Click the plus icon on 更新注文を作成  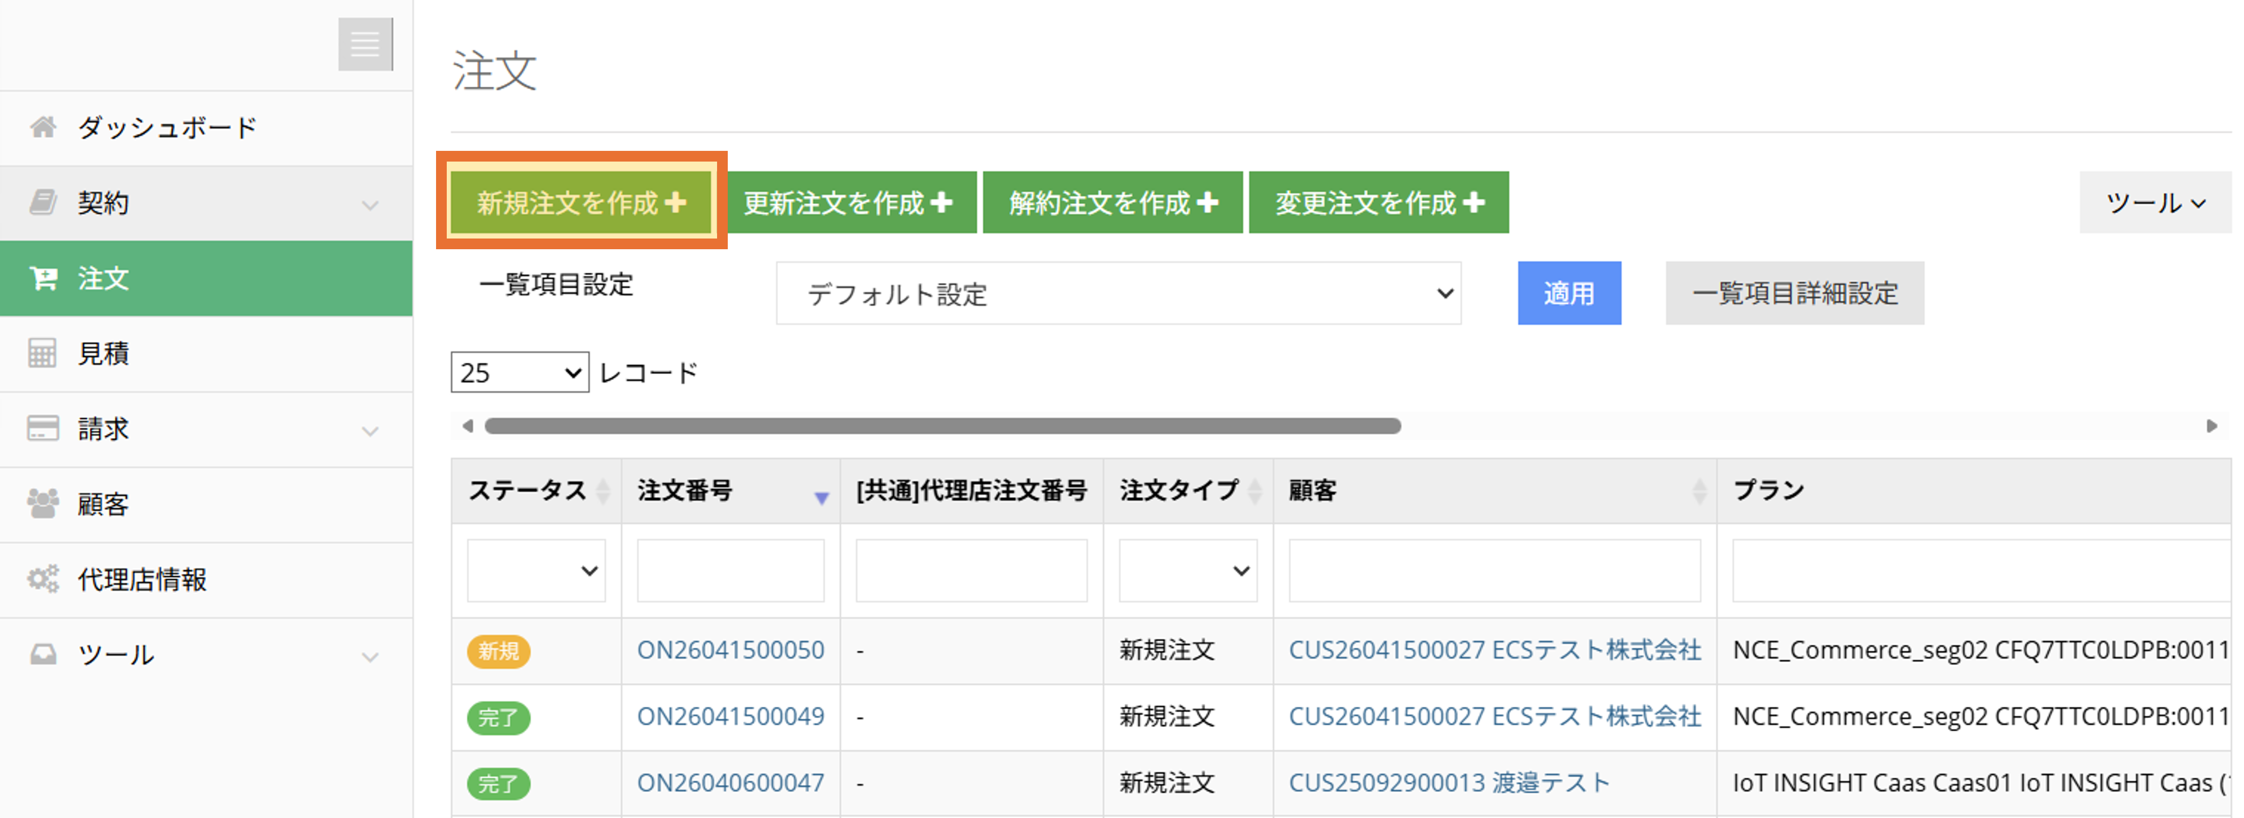tap(941, 203)
